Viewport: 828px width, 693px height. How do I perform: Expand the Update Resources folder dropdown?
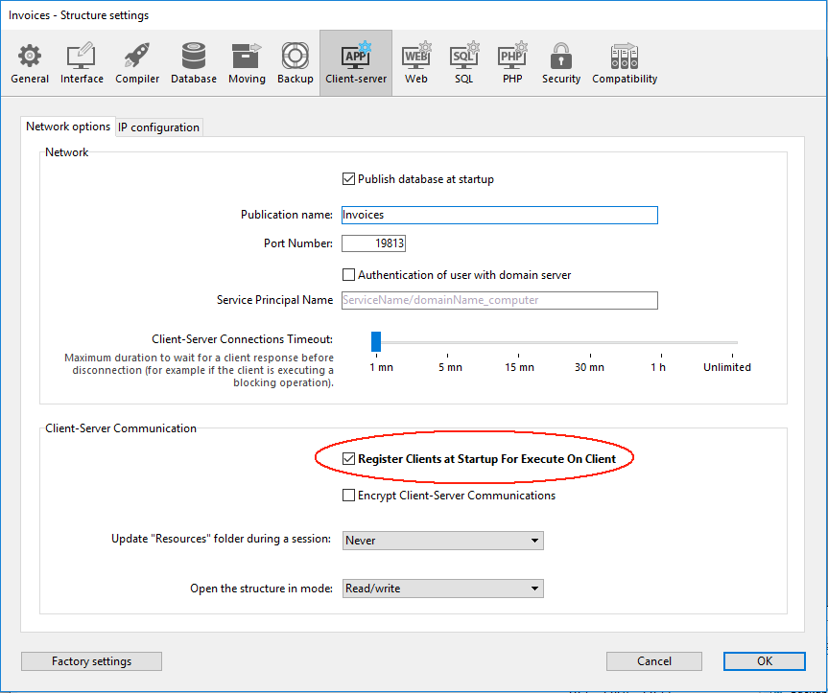click(442, 541)
